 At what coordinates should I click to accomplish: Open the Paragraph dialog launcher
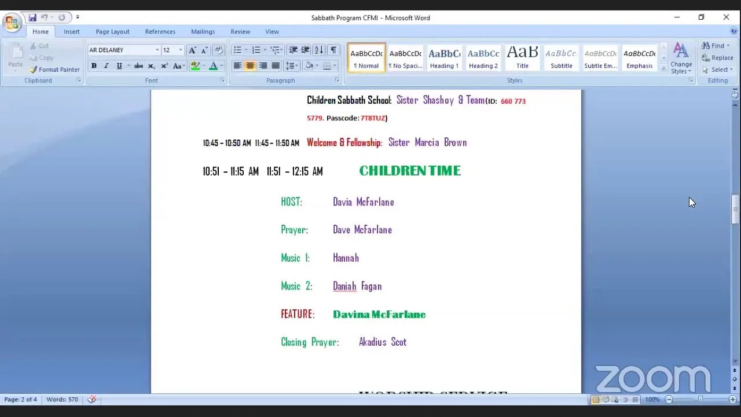pyautogui.click(x=337, y=81)
